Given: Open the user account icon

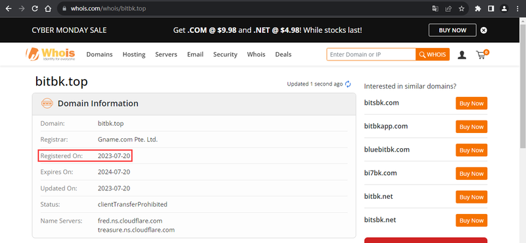Looking at the screenshot, I should point(462,55).
